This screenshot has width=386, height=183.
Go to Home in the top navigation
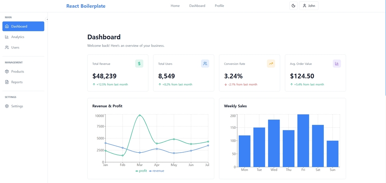click(175, 6)
